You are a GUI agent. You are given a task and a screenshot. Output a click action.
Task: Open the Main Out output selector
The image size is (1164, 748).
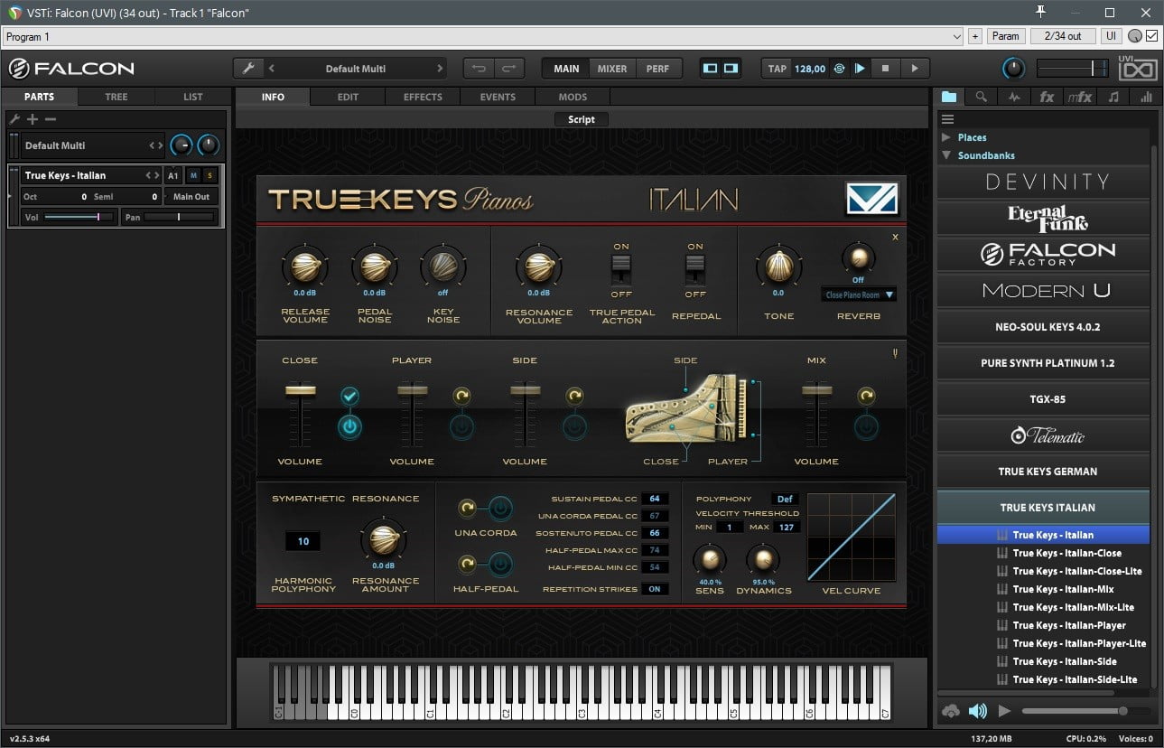click(x=191, y=196)
